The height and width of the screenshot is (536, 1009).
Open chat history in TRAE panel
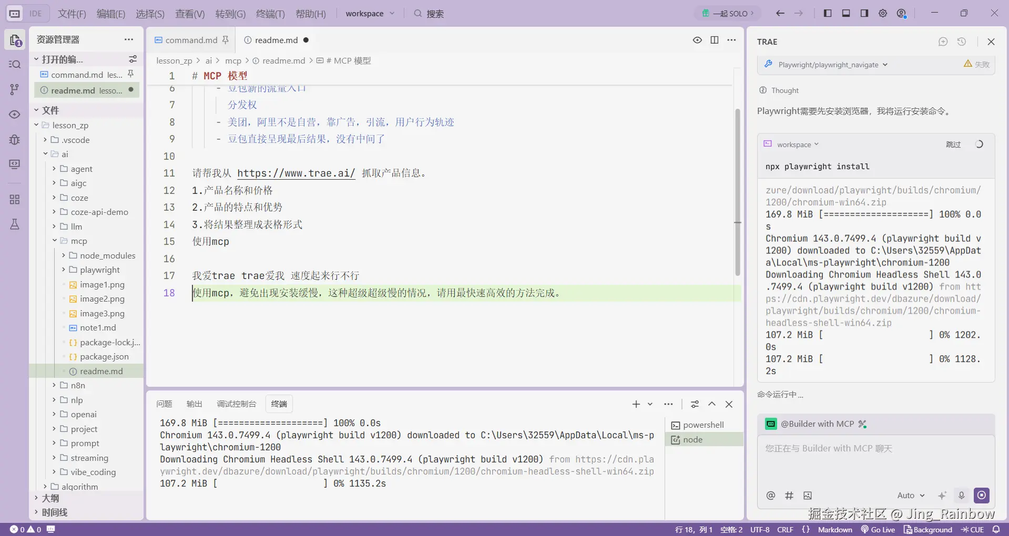pyautogui.click(x=962, y=42)
